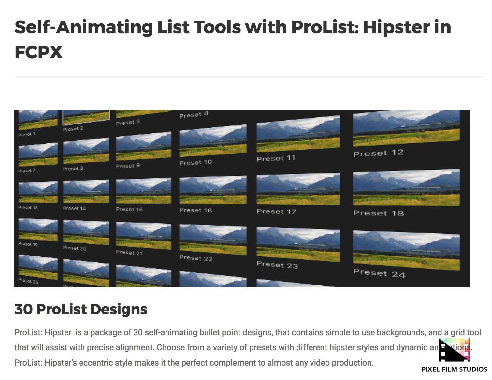
Task: Choose the Preset 24 thumbnail
Action: pyautogui.click(x=406, y=250)
